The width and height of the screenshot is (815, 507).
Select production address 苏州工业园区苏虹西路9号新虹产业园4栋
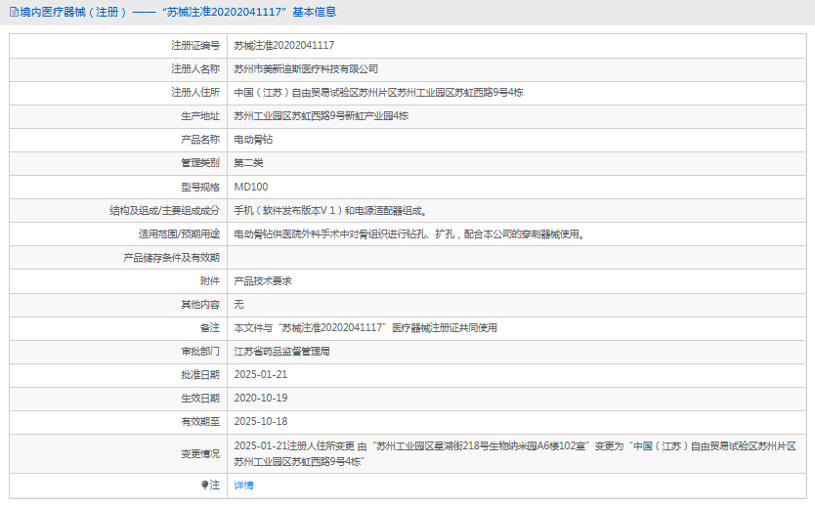point(322,116)
